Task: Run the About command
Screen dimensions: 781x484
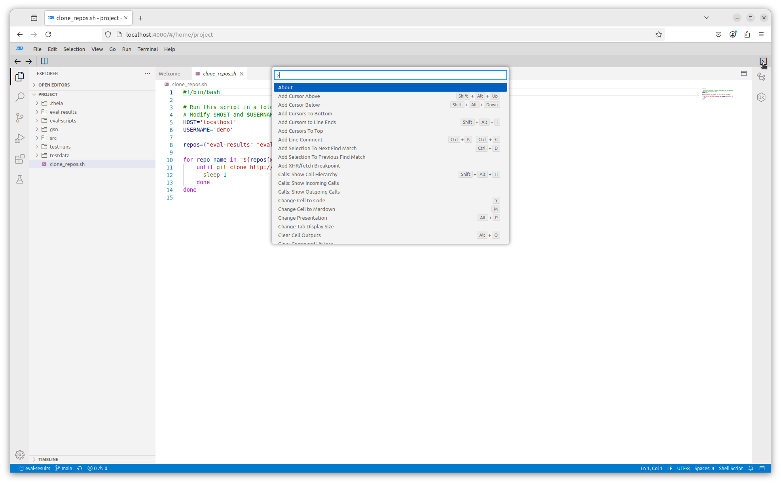Action: click(390, 87)
